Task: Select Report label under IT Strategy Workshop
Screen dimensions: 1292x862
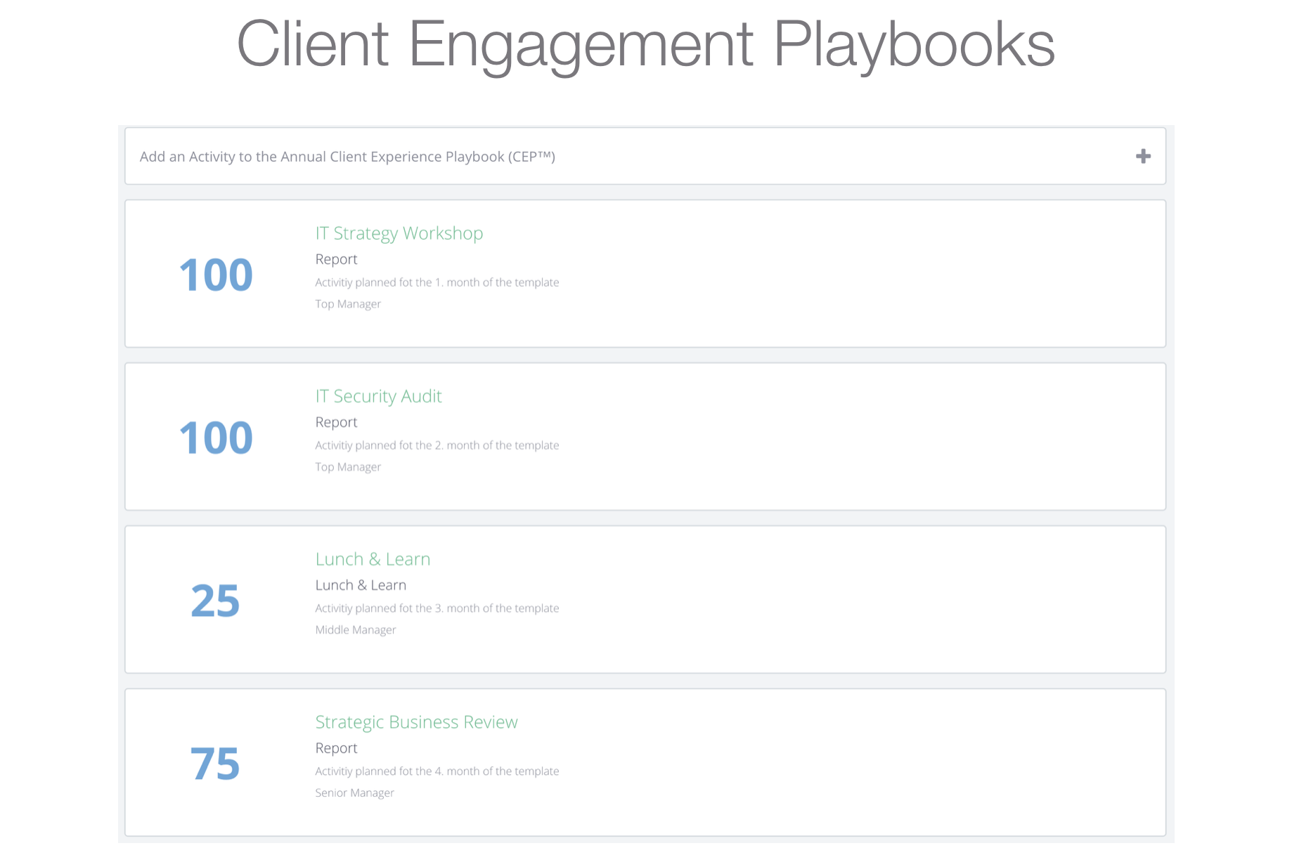Action: pos(336,259)
